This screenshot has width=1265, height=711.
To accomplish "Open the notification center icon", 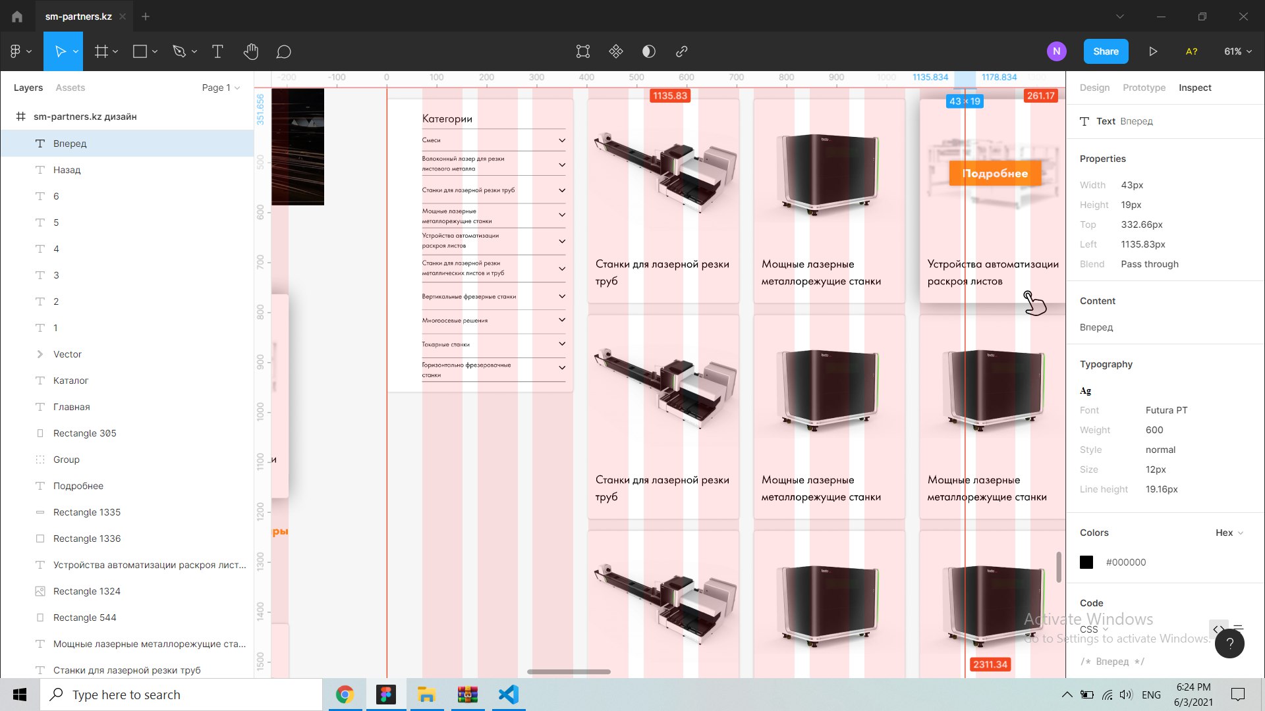I will 1238,695.
